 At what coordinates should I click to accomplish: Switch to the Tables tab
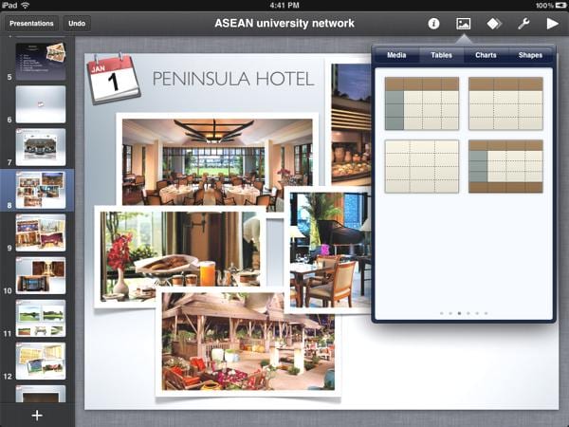tap(441, 55)
